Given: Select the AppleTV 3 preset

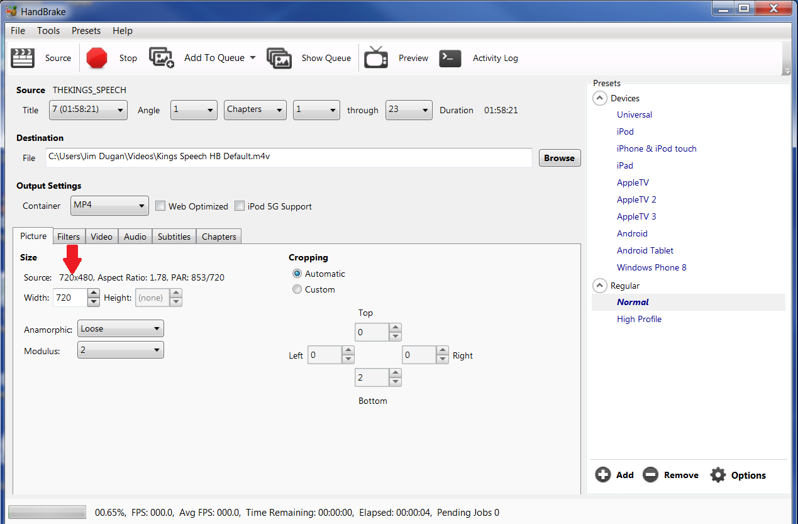Looking at the screenshot, I should 636,216.
